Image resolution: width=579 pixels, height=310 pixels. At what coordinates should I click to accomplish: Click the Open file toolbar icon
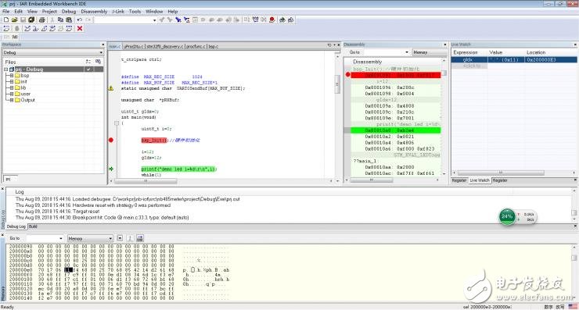point(14,20)
